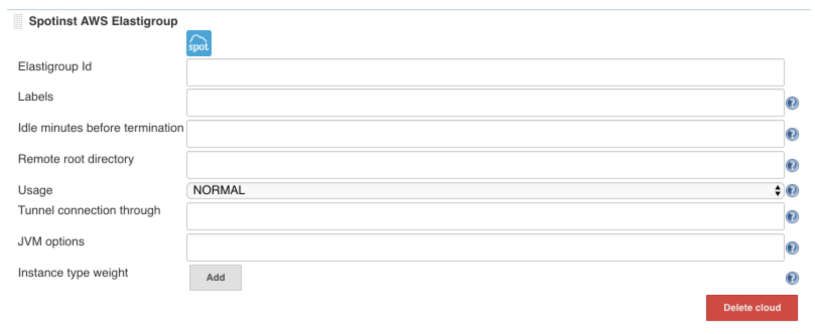The image size is (815, 334).
Task: Open help for the Labels field
Action: pos(792,103)
